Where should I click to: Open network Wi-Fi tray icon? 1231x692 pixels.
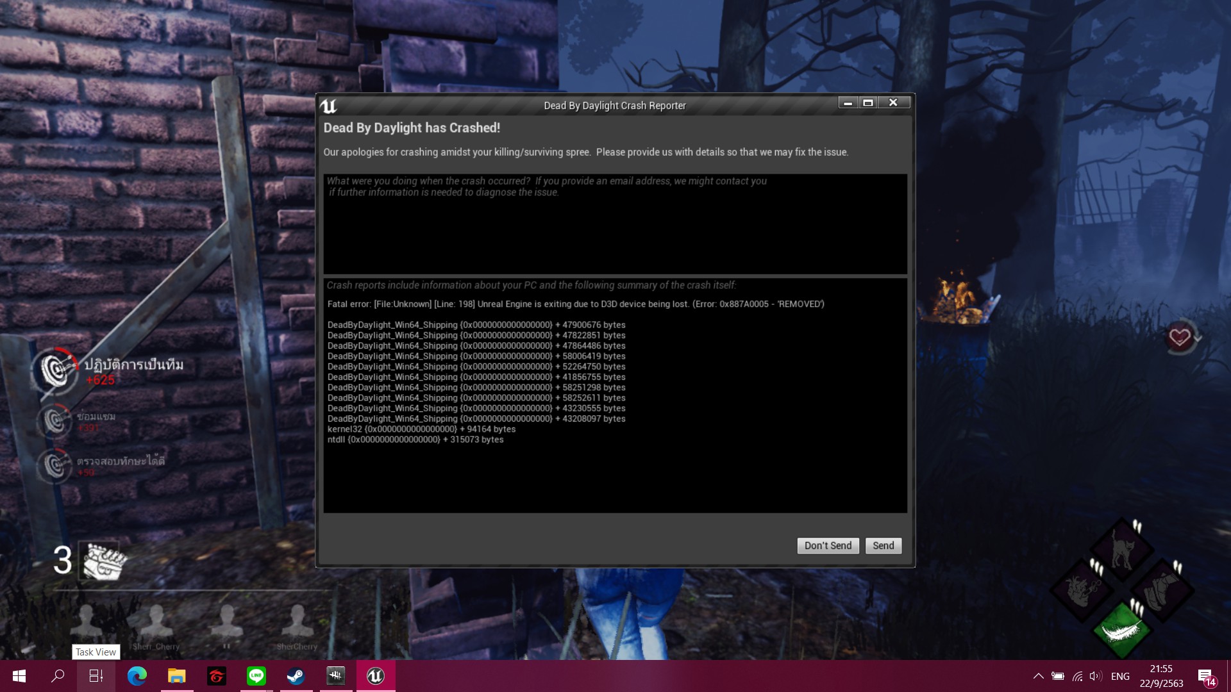(x=1077, y=676)
